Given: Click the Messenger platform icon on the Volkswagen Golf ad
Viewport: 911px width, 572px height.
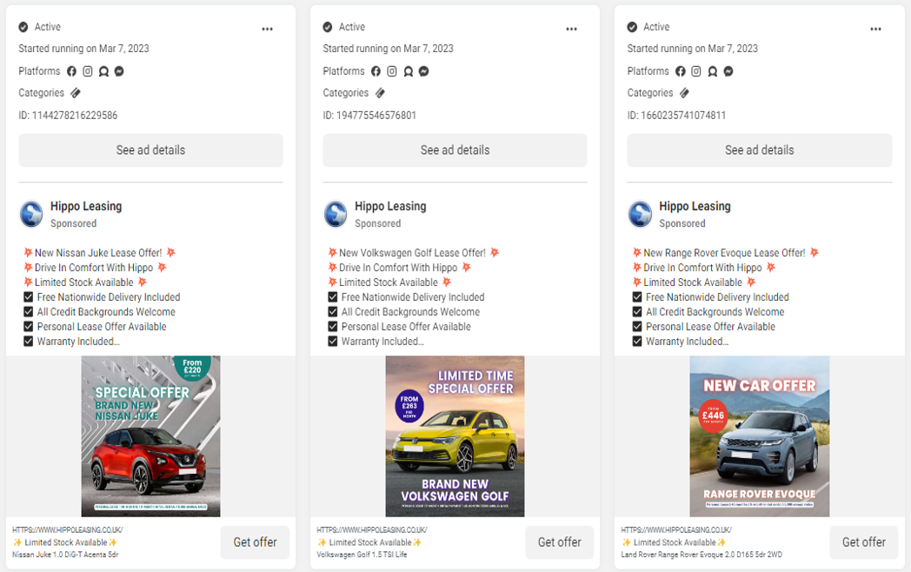Looking at the screenshot, I should [423, 71].
